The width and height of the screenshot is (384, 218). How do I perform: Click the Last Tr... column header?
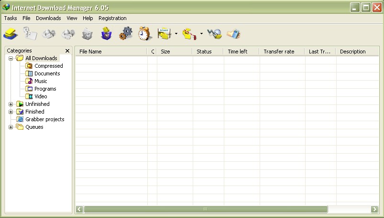click(x=320, y=52)
